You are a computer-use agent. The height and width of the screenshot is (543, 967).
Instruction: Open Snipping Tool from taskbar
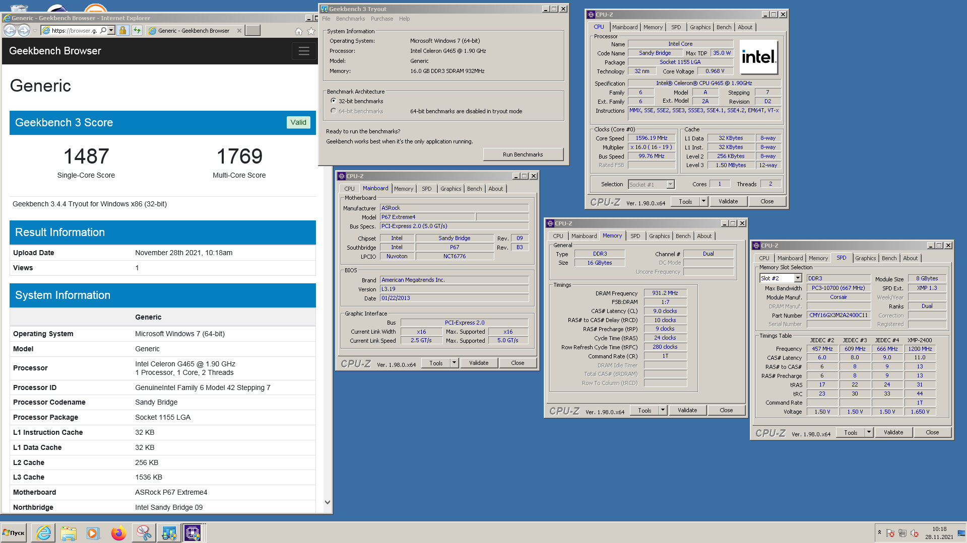[x=144, y=532]
